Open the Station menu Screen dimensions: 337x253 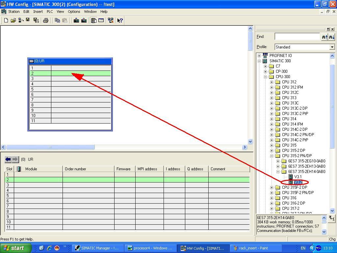point(14,12)
